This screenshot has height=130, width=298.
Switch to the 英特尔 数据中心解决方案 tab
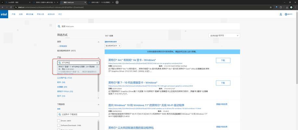pos(45,2)
